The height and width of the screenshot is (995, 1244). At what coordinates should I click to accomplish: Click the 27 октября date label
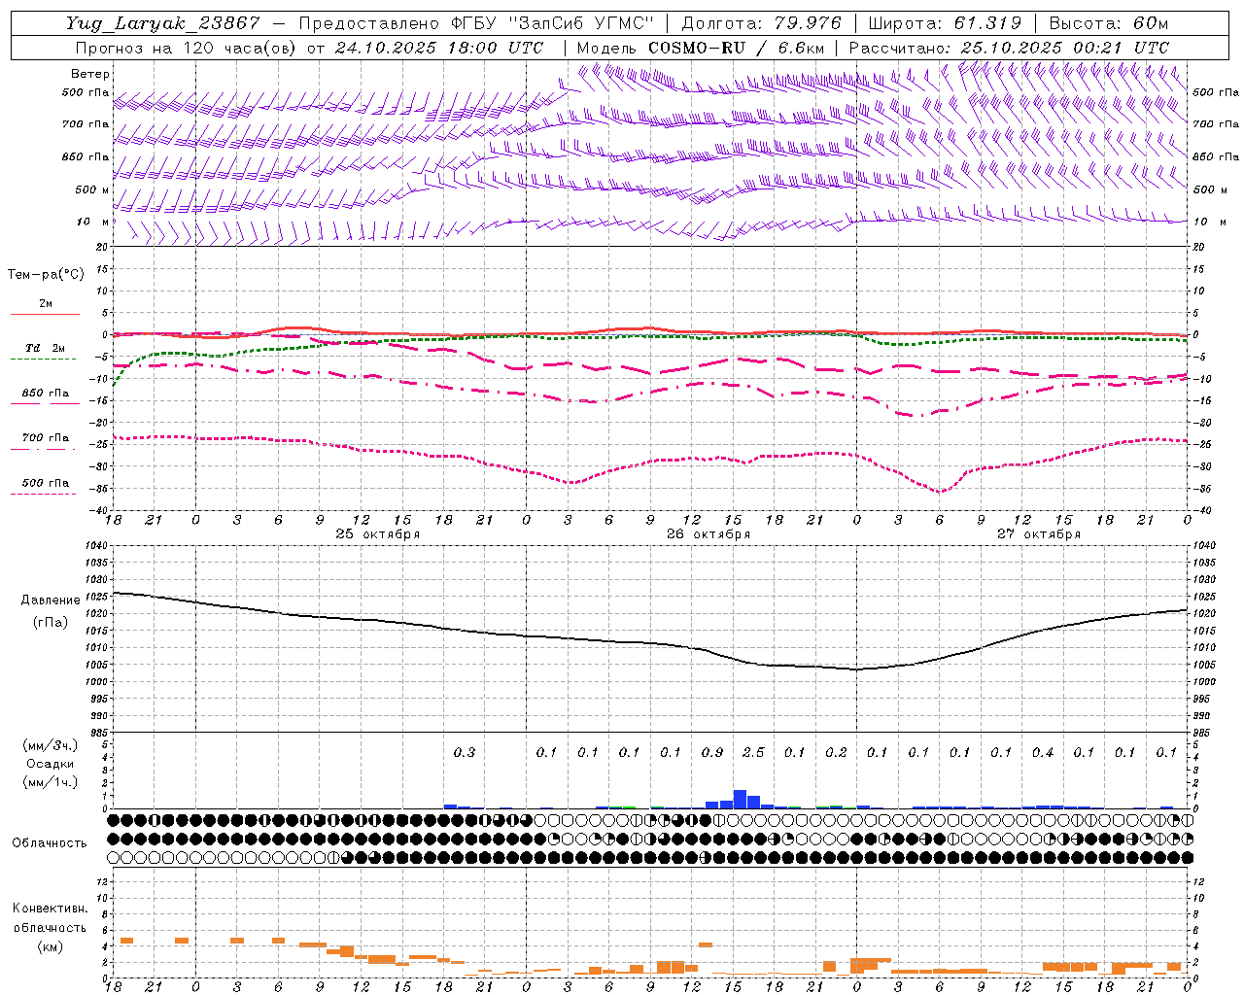(x=1039, y=534)
